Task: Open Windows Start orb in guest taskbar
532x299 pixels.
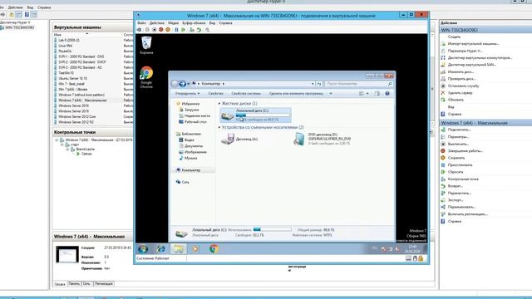Action: tap(143, 249)
